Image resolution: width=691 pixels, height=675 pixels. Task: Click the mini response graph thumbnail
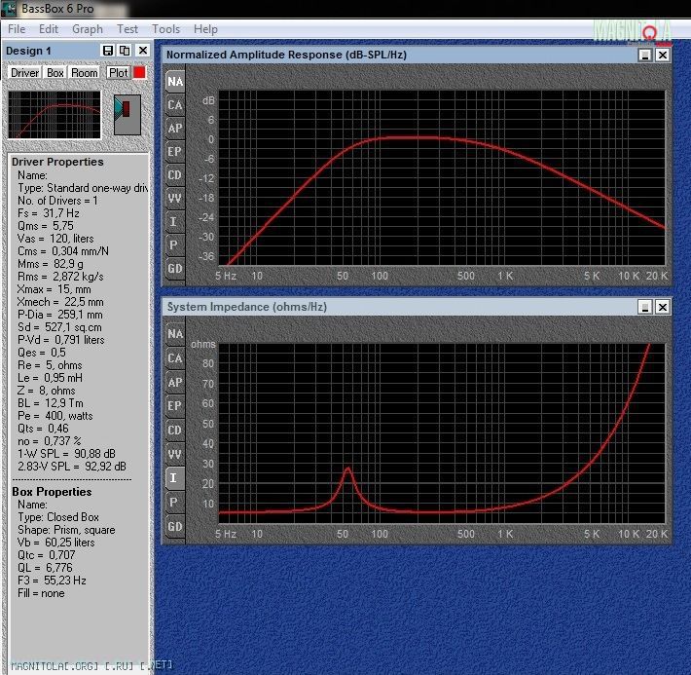[55, 115]
